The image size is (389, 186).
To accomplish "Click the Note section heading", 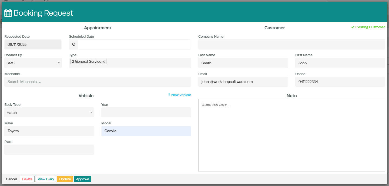I will 291,96.
